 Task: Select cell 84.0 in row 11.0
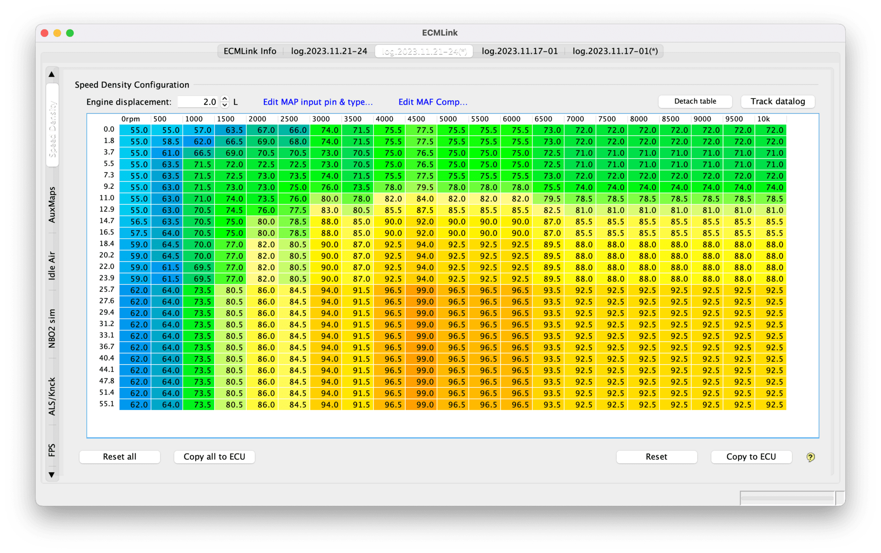click(x=421, y=199)
